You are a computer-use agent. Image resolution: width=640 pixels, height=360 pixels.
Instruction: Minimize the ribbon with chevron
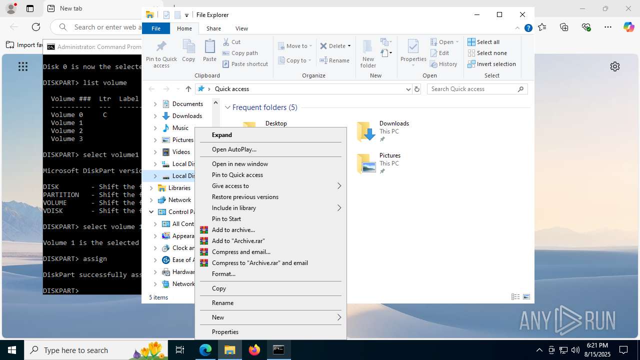[518, 28]
